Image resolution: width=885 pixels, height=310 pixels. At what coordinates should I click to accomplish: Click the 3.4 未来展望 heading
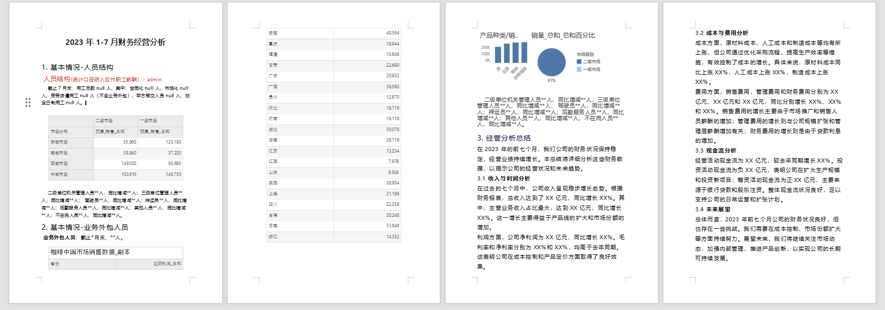(713, 209)
